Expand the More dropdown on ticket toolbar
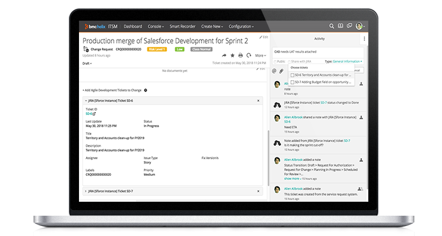 click(x=260, y=55)
